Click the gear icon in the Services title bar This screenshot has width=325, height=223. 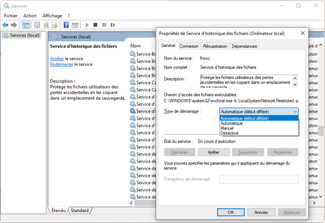point(6,6)
